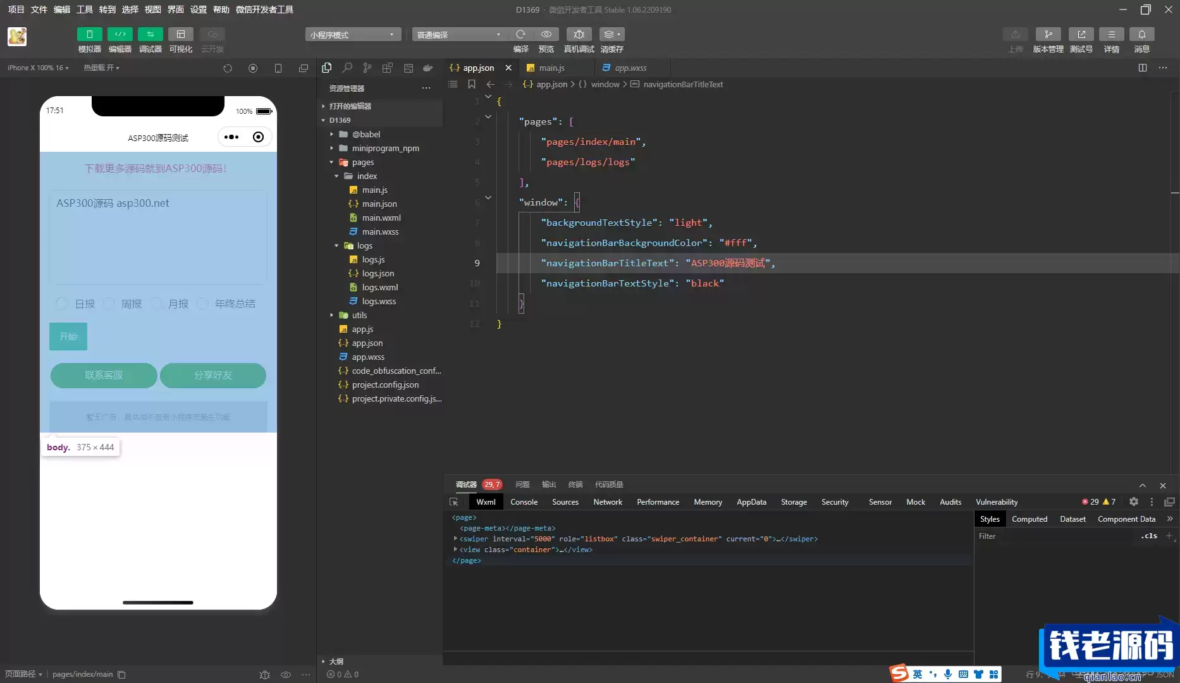
Task: Click the 开始 button in simulator
Action: click(68, 336)
